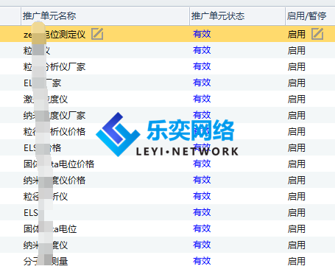Click 启用 in the 纳米…度仪厂家 row
This screenshot has width=335, height=269.
(297, 115)
